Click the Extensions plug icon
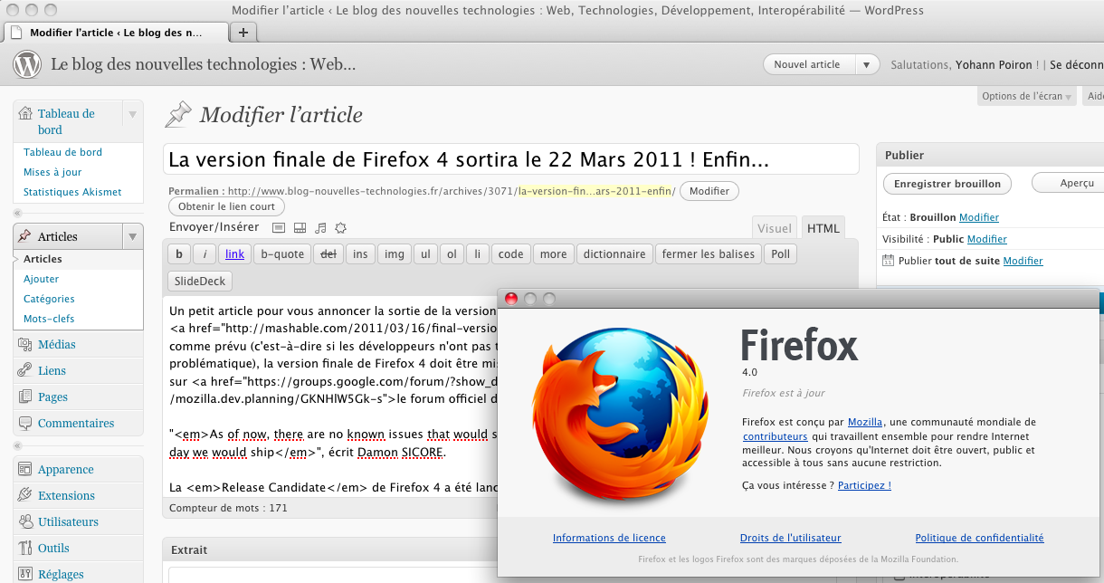The width and height of the screenshot is (1104, 583). [25, 495]
